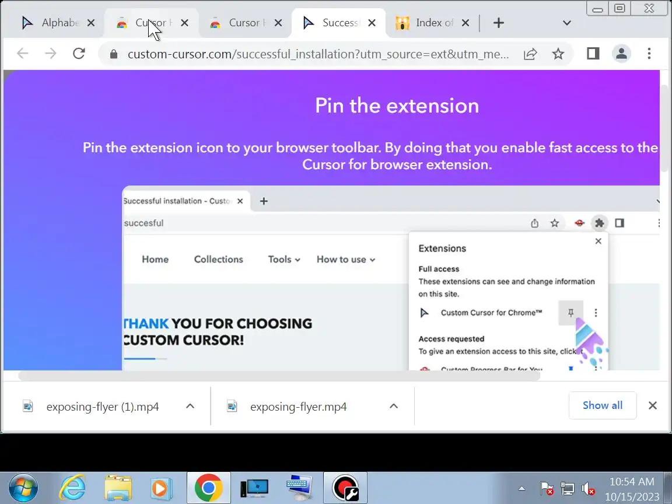The width and height of the screenshot is (672, 504).
Task: Close the first Cursor tab
Action: [x=185, y=23]
